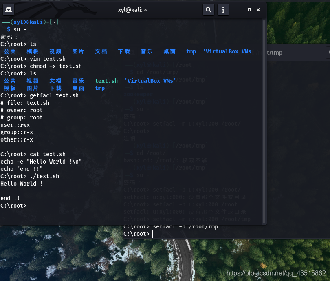Click the terminal's vertical scrollbar
330x281 pixels.
[x=264, y=122]
